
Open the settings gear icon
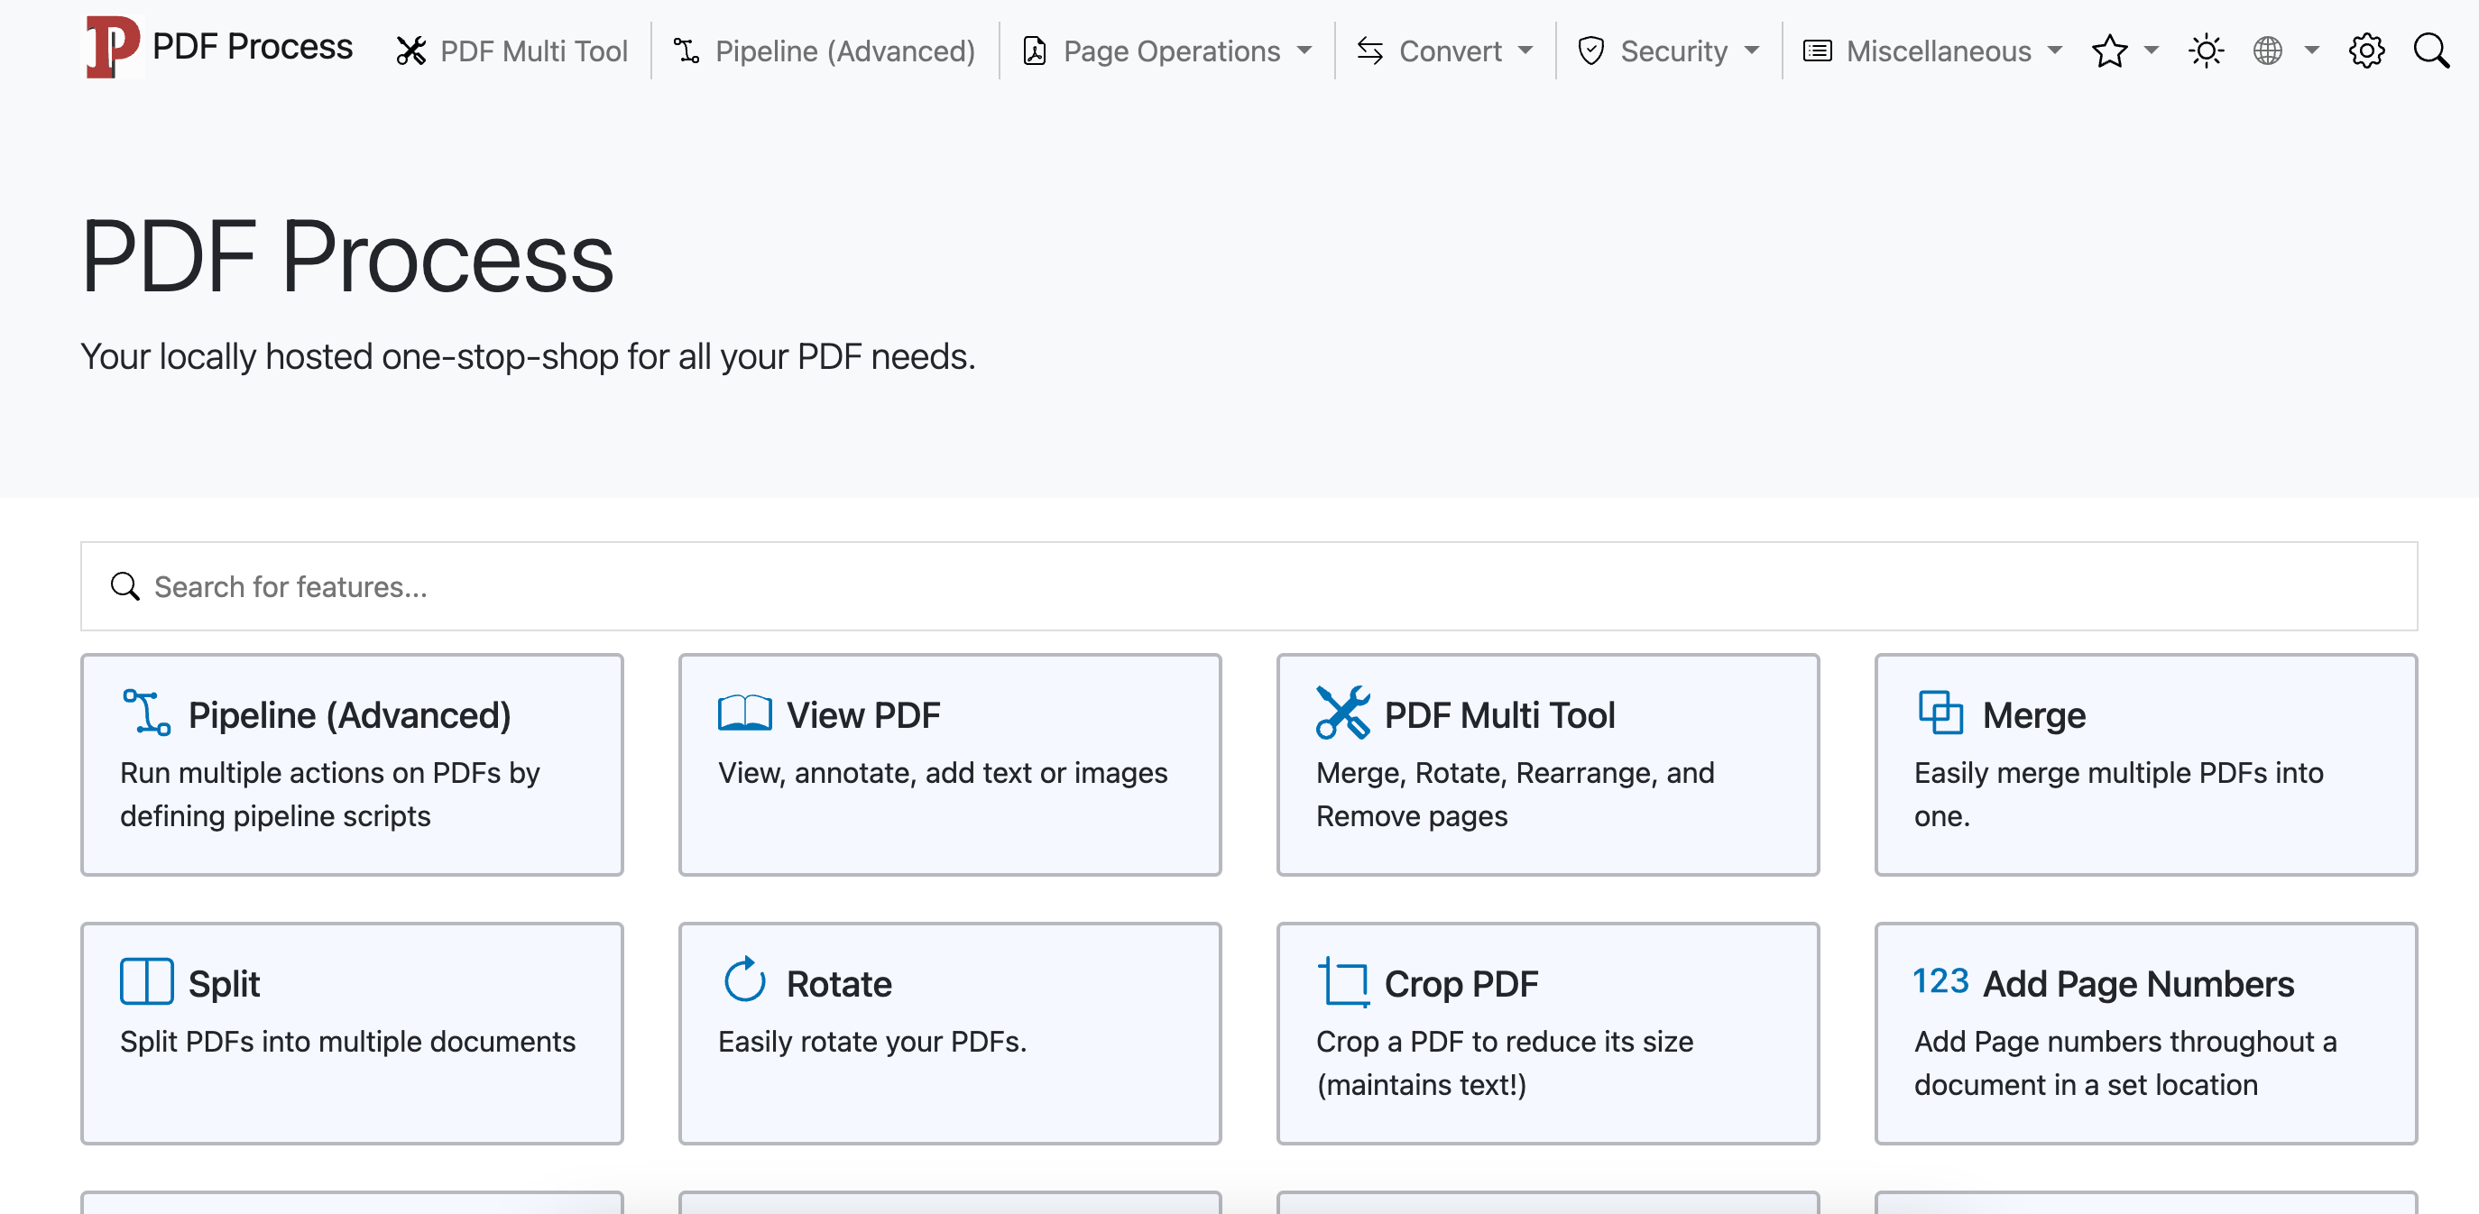(2366, 51)
